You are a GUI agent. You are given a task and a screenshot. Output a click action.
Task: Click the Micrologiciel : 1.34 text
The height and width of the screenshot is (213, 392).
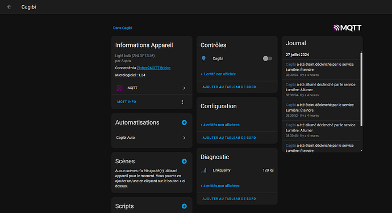130,75
